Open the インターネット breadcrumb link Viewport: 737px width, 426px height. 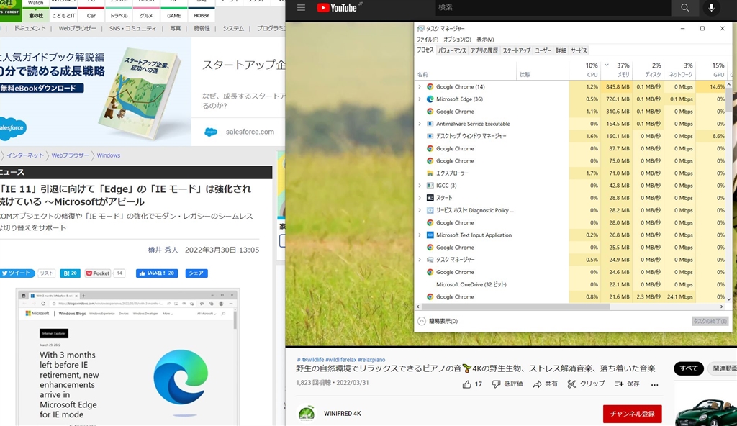coord(25,155)
